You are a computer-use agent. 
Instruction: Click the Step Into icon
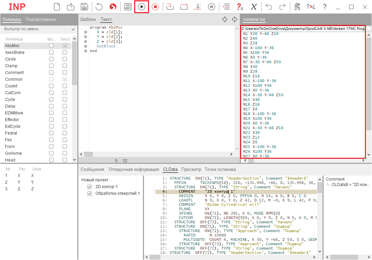(x=170, y=7)
